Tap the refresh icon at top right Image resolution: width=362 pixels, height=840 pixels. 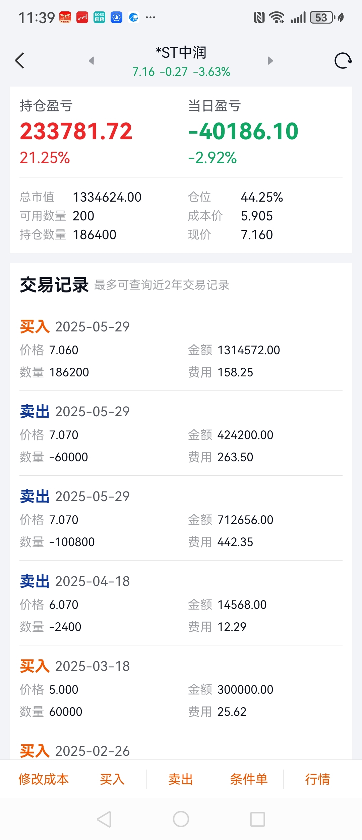343,61
